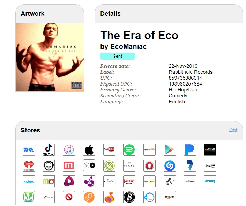Screen dimensions: 246x206
Task: Click the Deezer store icon
Action: [x=210, y=149]
